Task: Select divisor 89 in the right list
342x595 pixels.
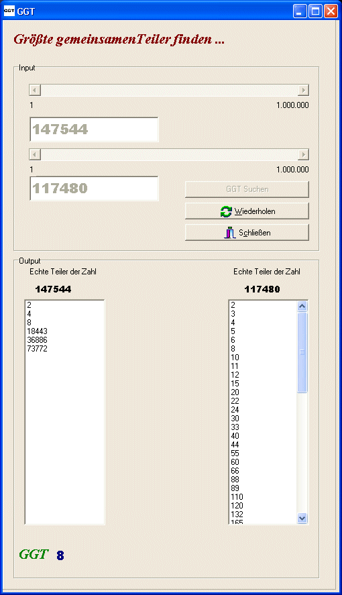Action: [235, 488]
